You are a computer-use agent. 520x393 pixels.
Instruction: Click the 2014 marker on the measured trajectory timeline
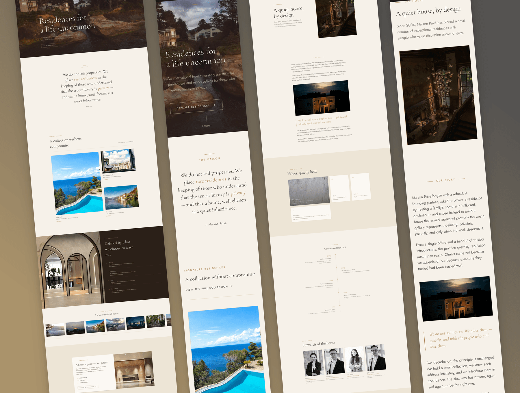338,279
